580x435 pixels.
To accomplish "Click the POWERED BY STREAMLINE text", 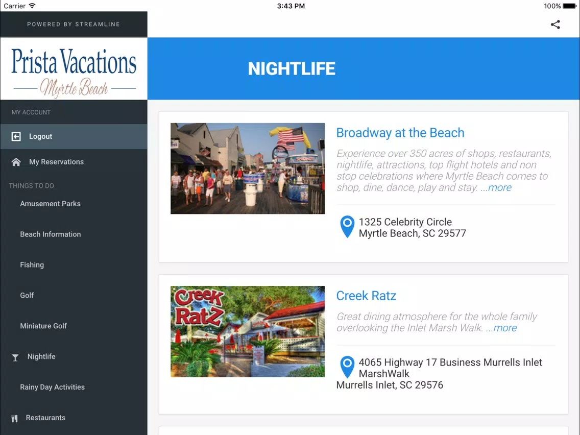I will coord(74,25).
